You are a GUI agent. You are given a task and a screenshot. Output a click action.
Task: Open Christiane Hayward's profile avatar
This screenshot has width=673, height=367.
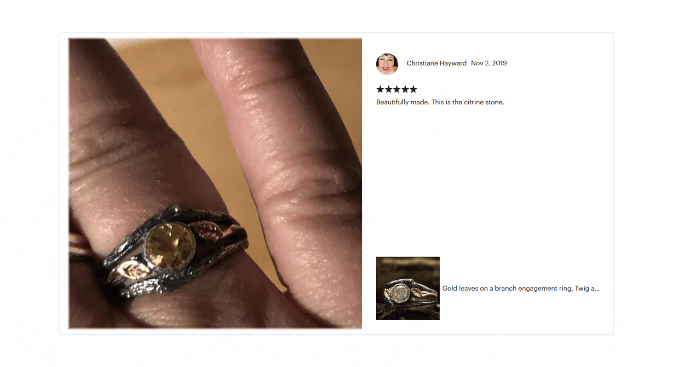tap(387, 63)
